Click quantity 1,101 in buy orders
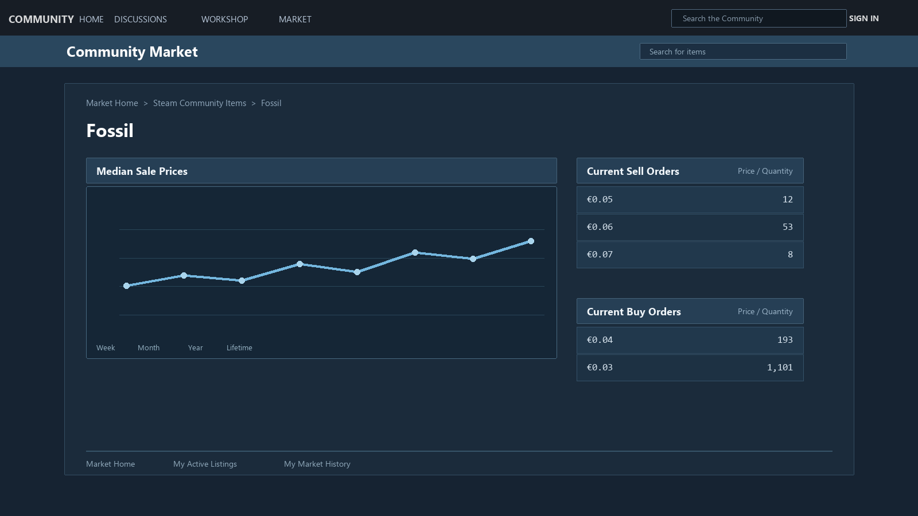The height and width of the screenshot is (516, 918). [x=780, y=368]
